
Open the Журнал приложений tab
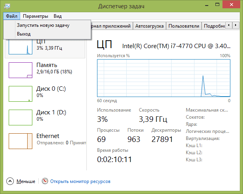click(x=112, y=26)
